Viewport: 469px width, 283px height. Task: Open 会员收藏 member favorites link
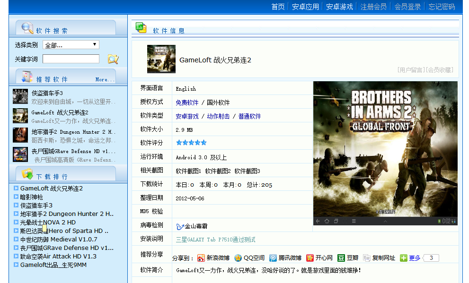pyautogui.click(x=439, y=70)
